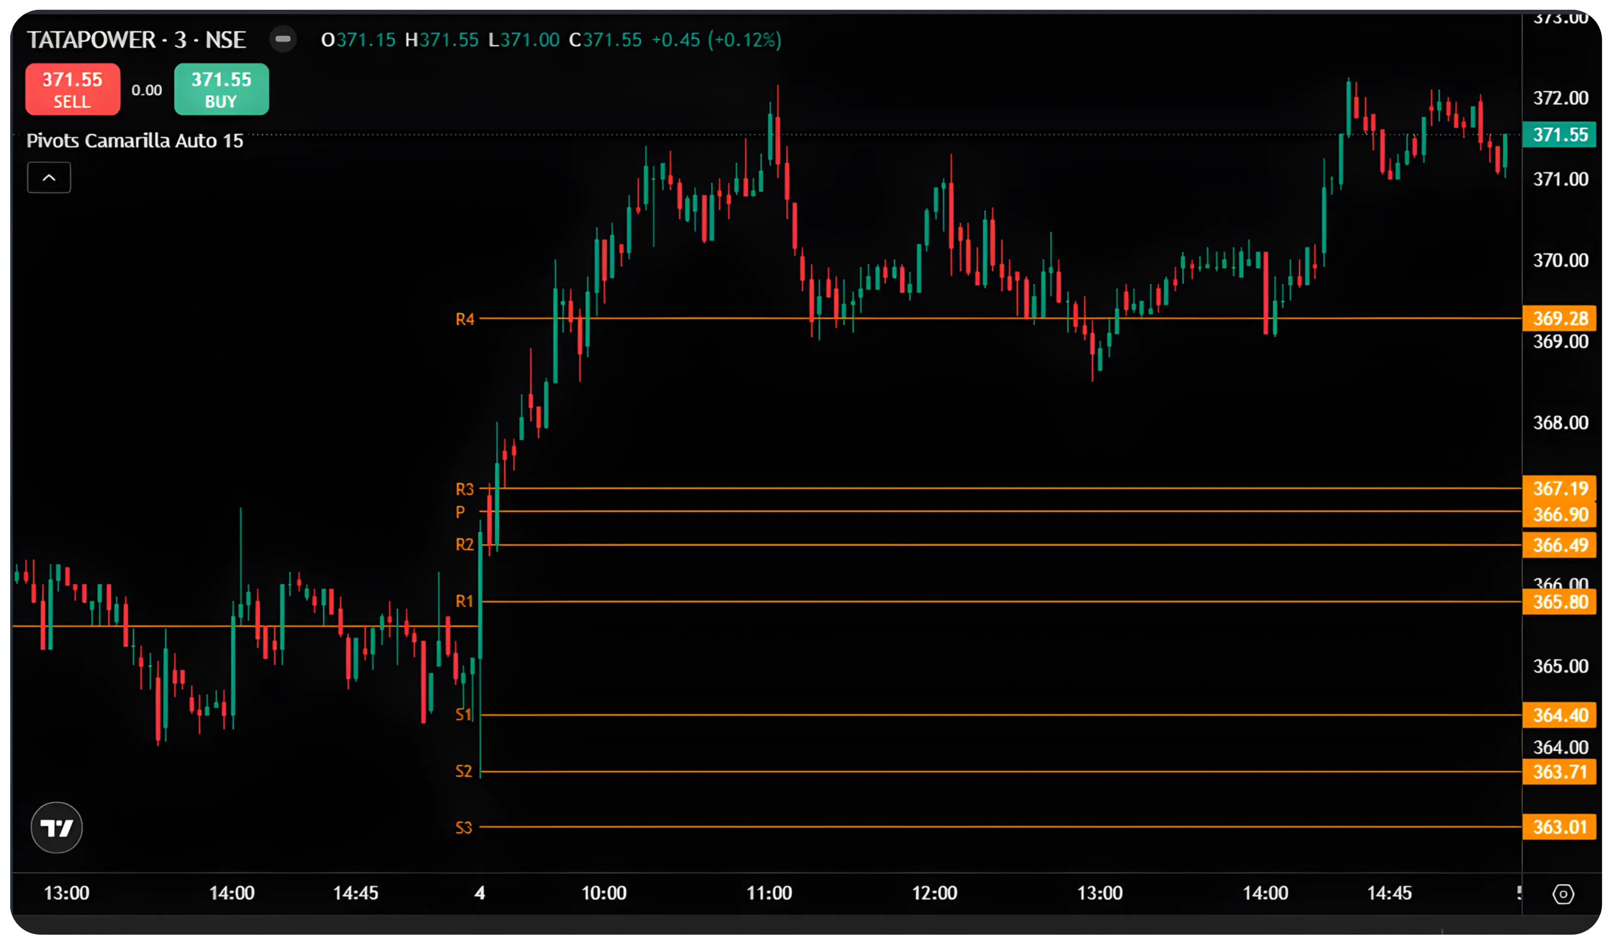Click the orange pivot P price label 366.90
This screenshot has width=1612, height=942.
tap(1561, 515)
